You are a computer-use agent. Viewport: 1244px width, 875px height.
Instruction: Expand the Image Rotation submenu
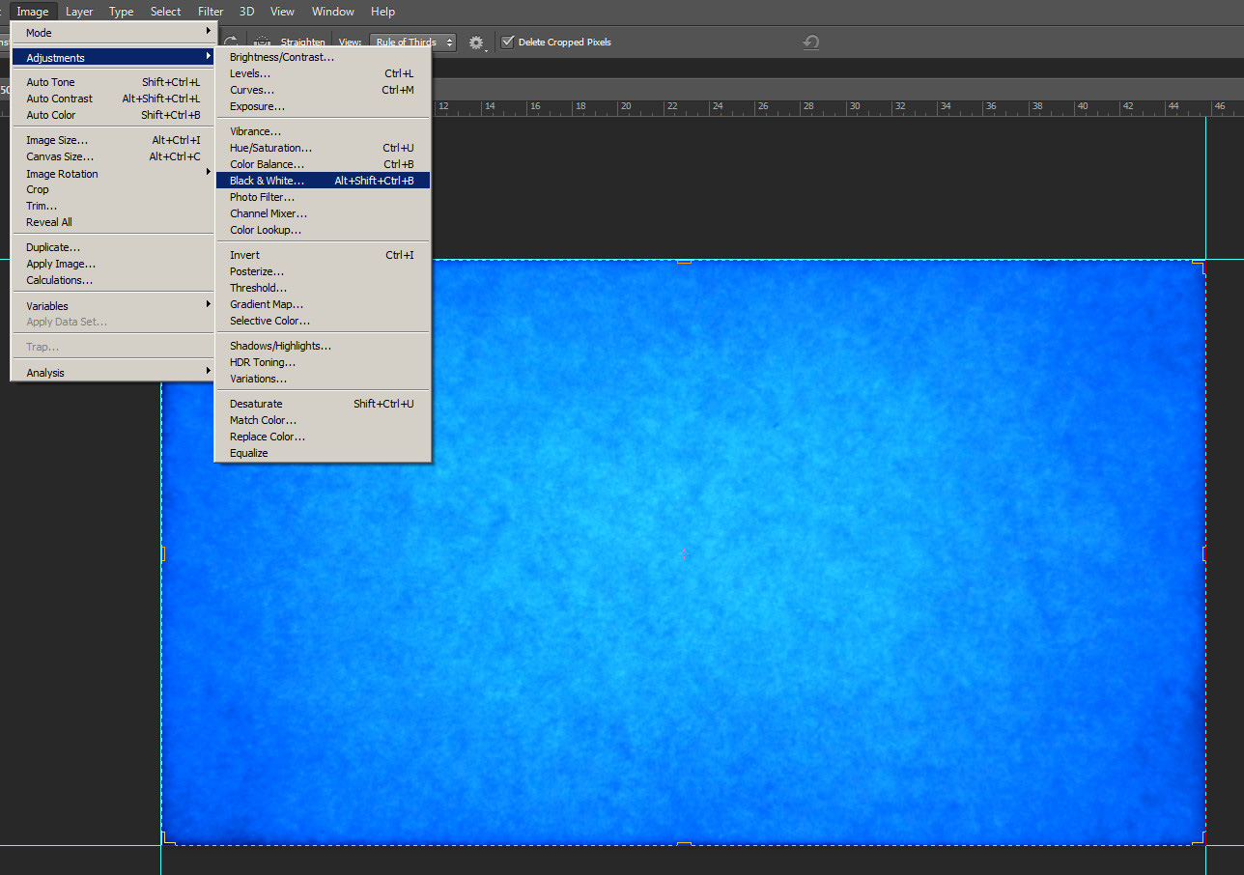[113, 174]
